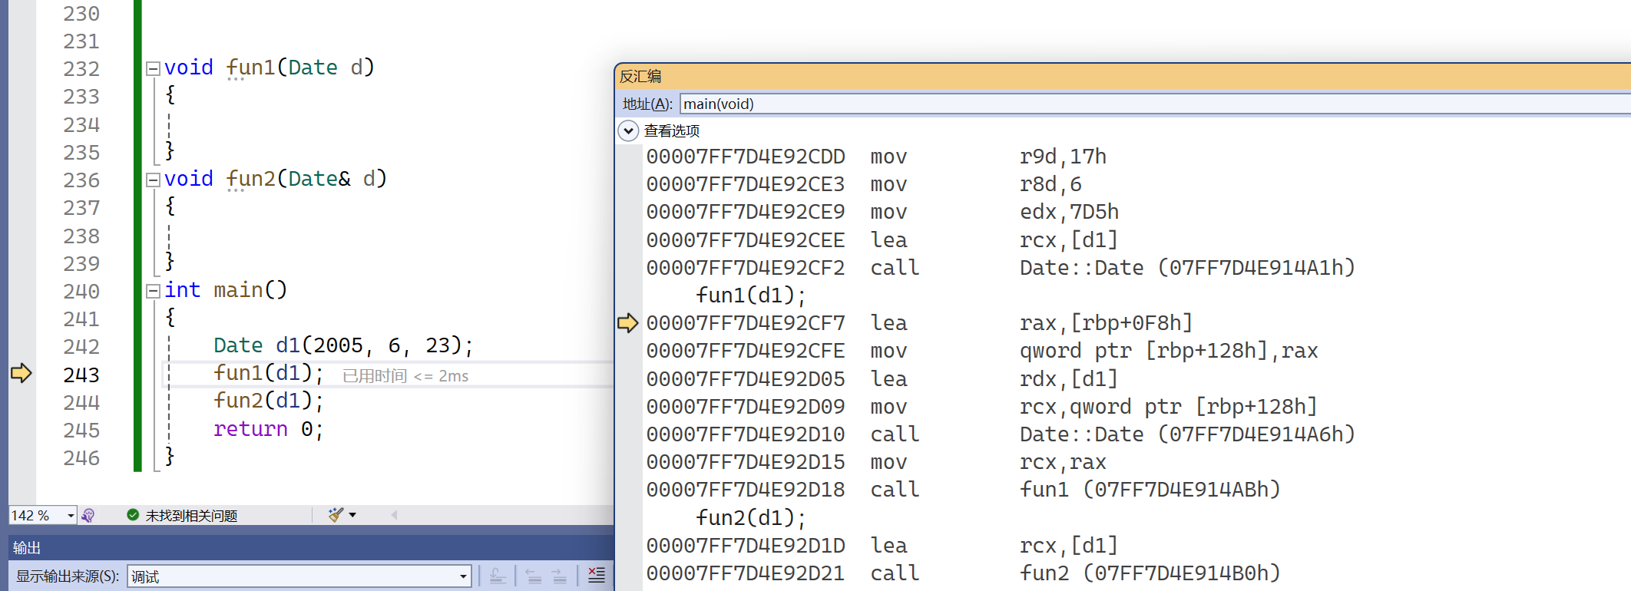Open the 显示输出来源 debug source combo box
Screen dimensions: 1631x591
[299, 576]
